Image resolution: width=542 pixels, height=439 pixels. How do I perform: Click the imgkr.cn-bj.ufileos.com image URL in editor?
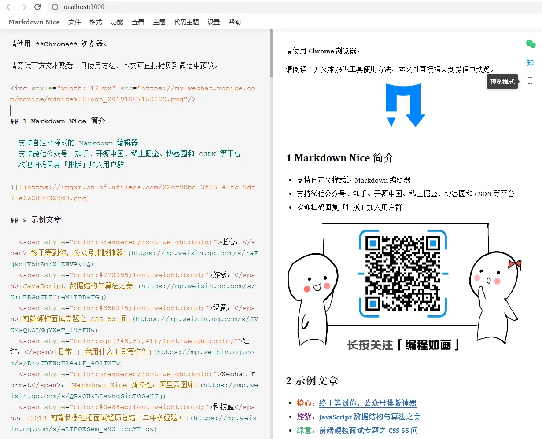pyautogui.click(x=133, y=193)
